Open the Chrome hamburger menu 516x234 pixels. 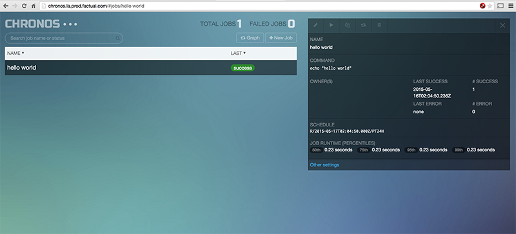pyautogui.click(x=510, y=6)
